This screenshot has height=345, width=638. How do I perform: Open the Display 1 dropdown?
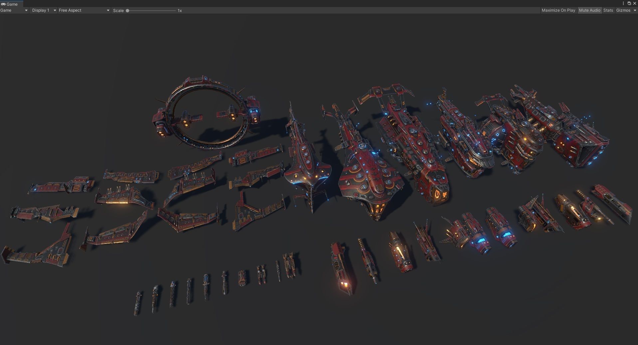[x=44, y=10]
